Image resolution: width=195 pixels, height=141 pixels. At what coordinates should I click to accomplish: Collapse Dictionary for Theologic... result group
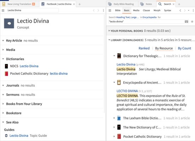click(x=114, y=56)
